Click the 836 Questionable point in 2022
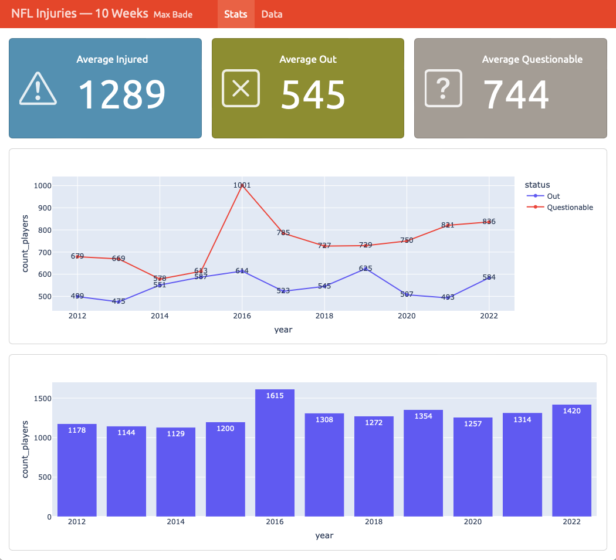Screen dimensions: 616x560 pos(489,222)
